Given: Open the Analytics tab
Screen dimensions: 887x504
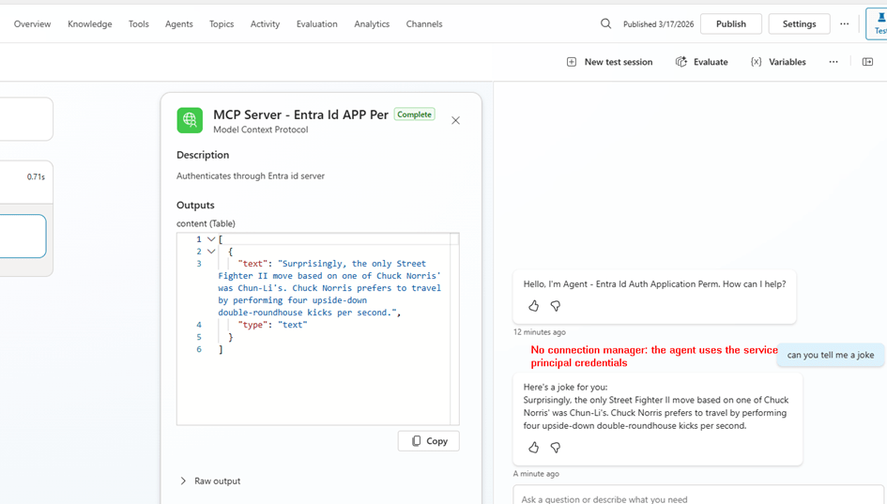Looking at the screenshot, I should click(372, 23).
